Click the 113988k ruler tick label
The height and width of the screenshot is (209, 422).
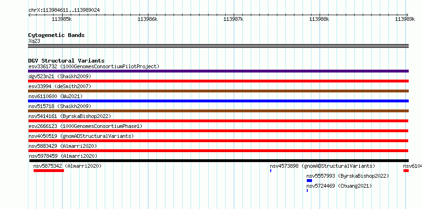[x=319, y=19]
